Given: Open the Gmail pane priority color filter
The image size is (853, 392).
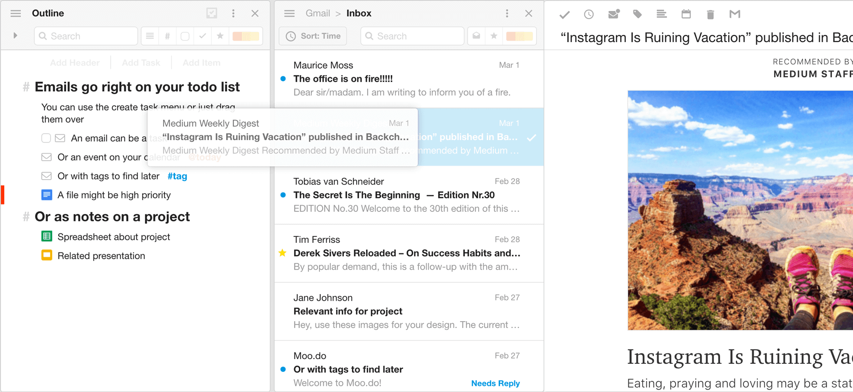Looking at the screenshot, I should pos(519,36).
